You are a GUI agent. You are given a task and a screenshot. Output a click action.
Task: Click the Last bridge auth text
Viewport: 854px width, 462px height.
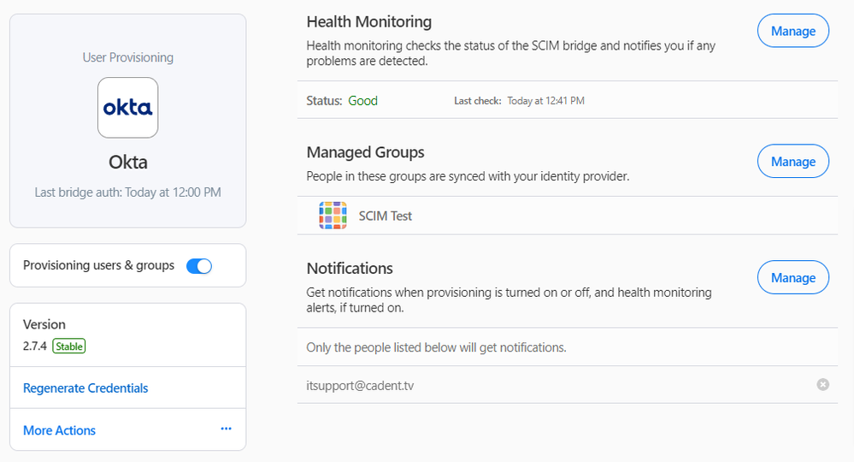[x=127, y=192]
